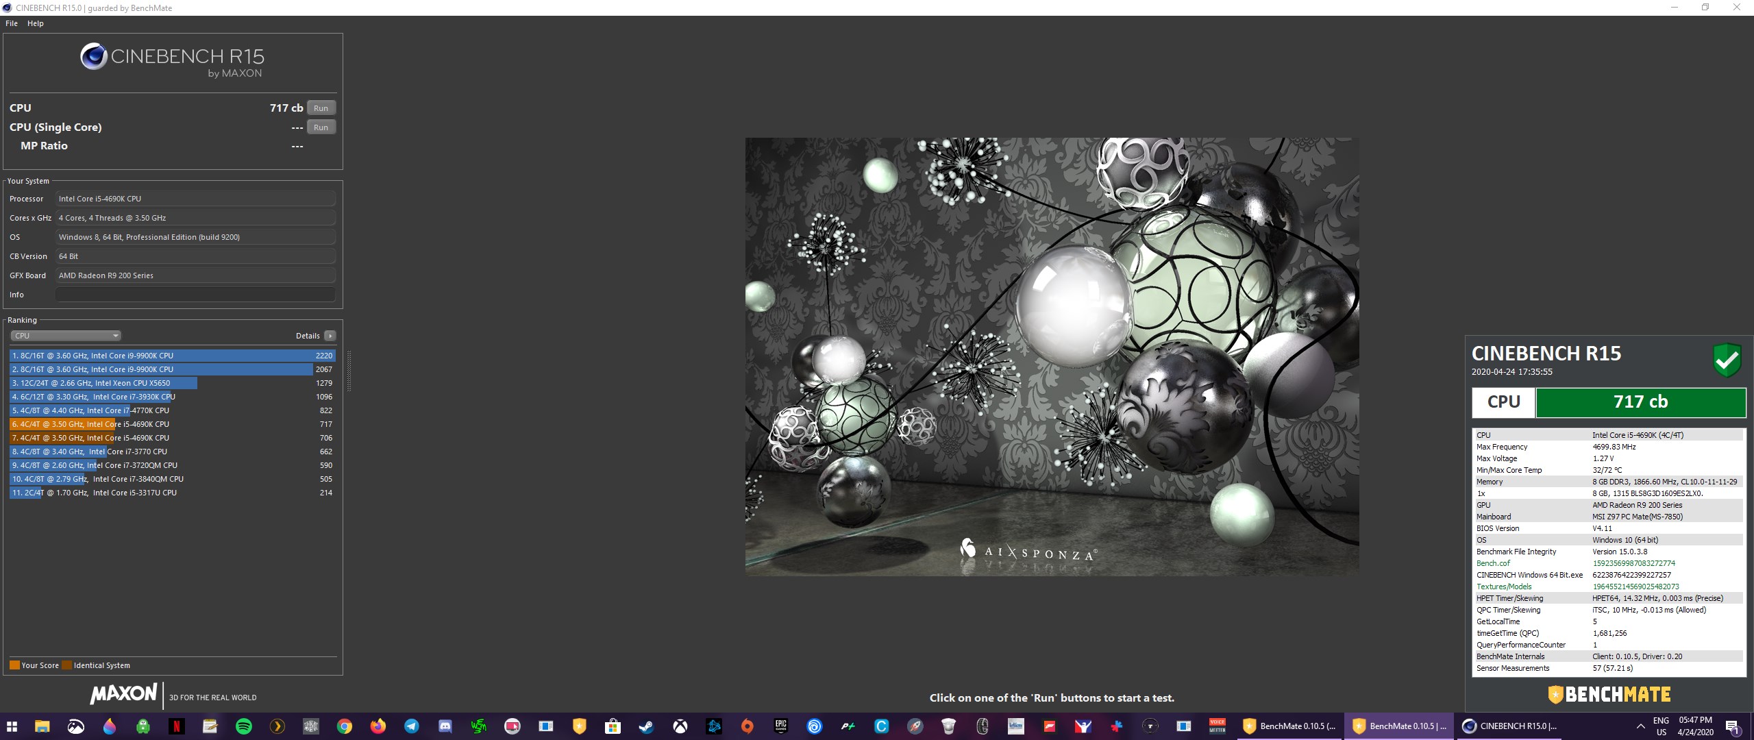1754x740 pixels.
Task: Click the Info text field
Action: 195,295
